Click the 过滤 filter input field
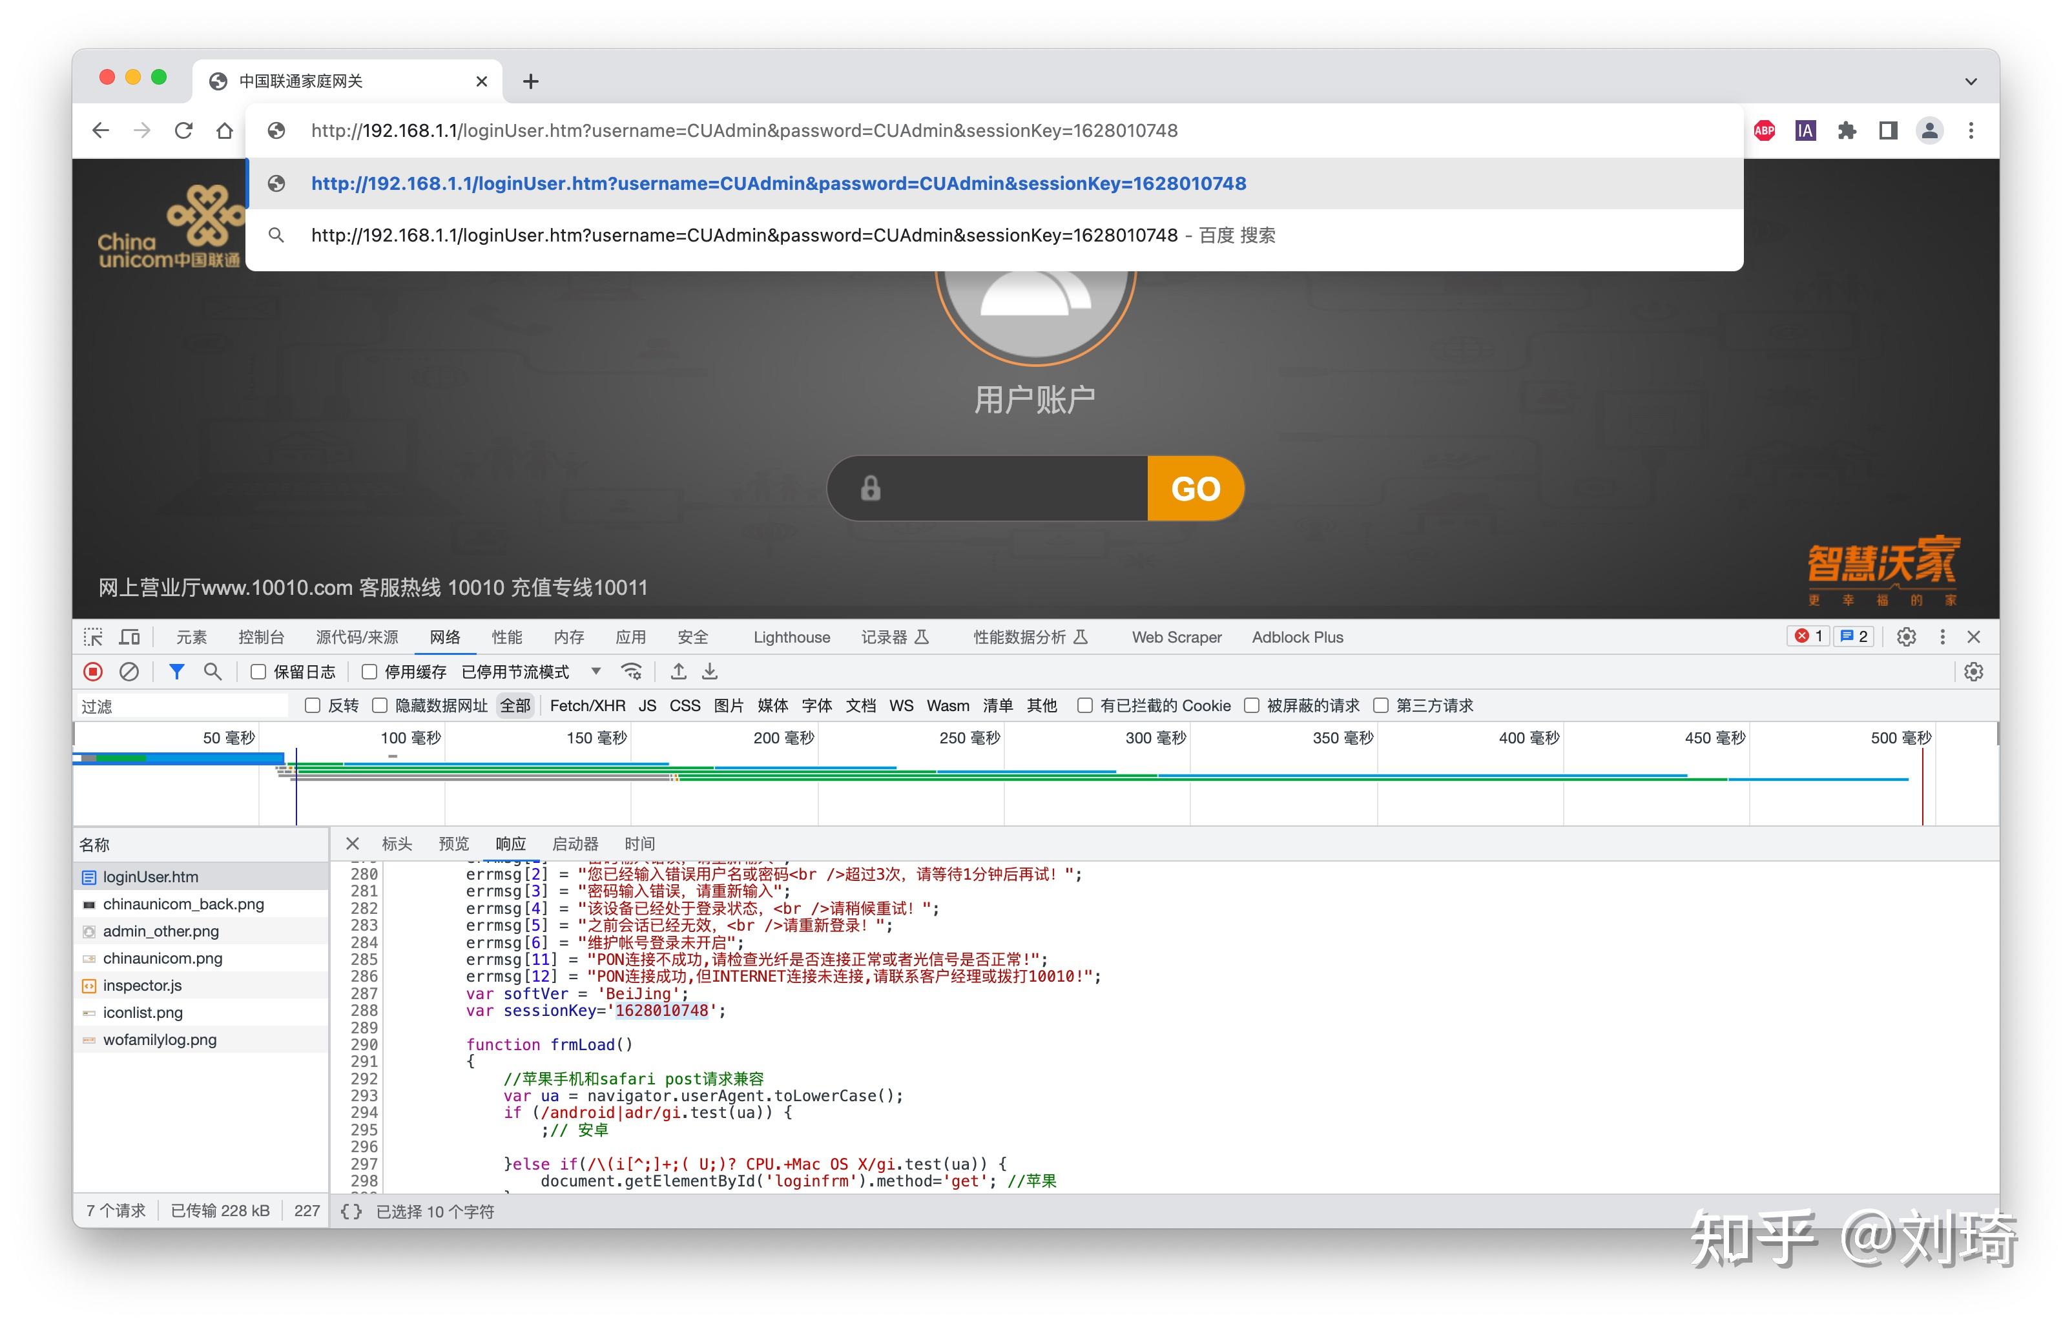Image resolution: width=2072 pixels, height=1324 pixels. pos(182,707)
